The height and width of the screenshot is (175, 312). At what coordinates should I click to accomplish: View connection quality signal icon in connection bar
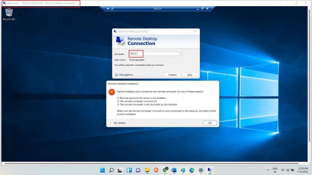112,8
